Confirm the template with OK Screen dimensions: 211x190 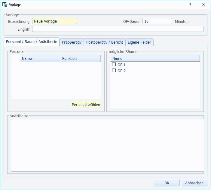point(167,183)
